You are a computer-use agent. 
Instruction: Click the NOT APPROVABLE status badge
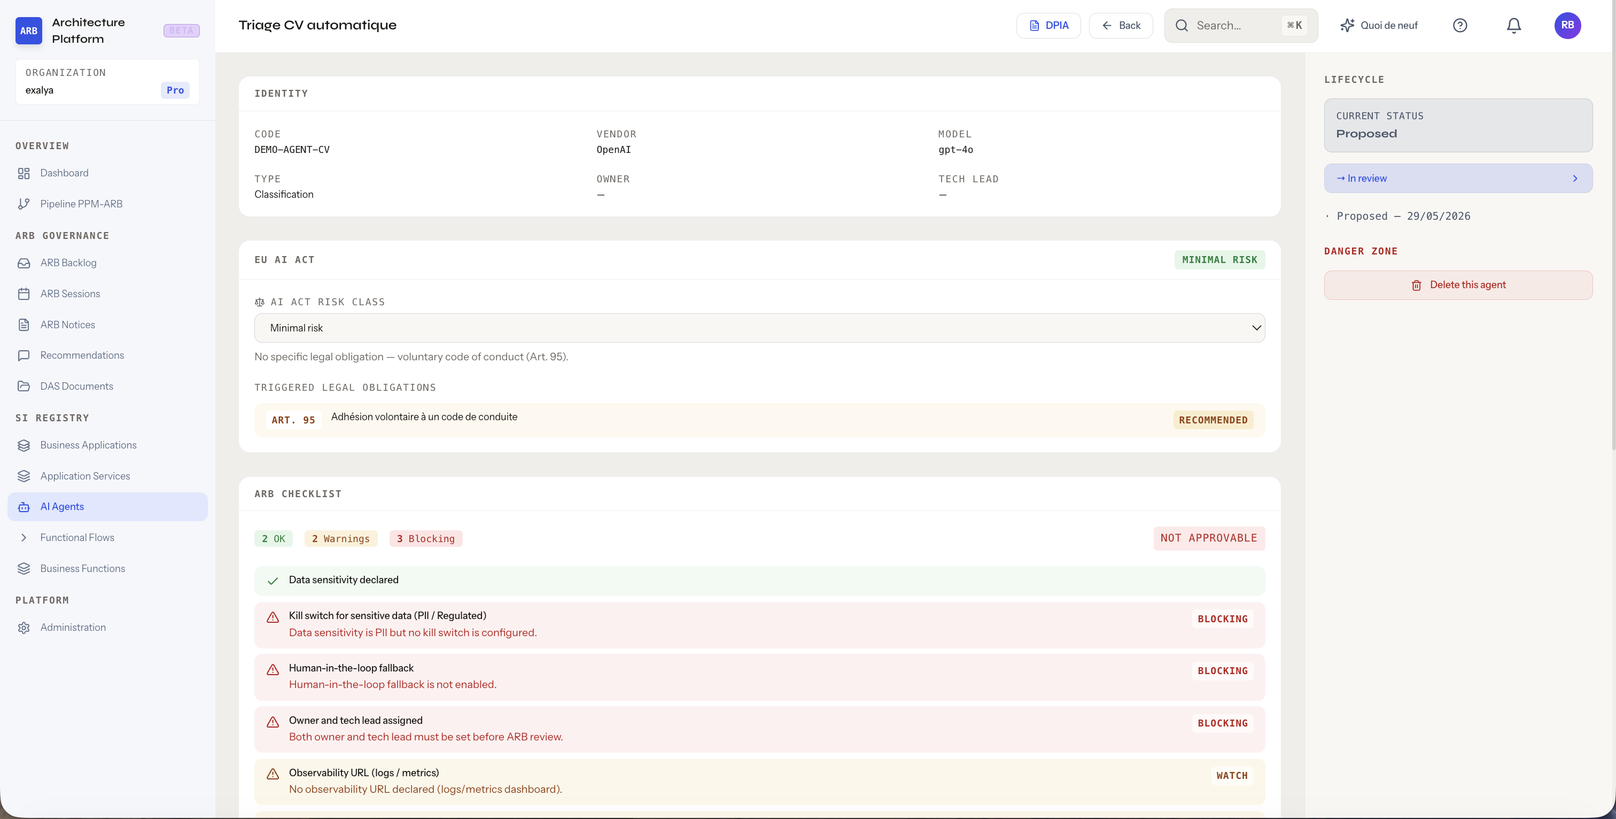1209,538
